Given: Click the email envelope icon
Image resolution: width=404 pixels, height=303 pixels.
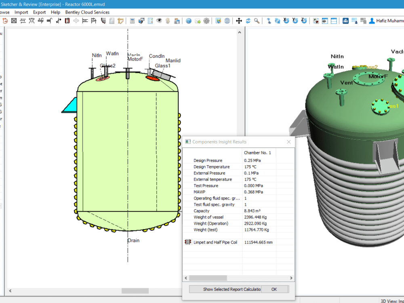Looking at the screenshot, I should click(197, 20).
